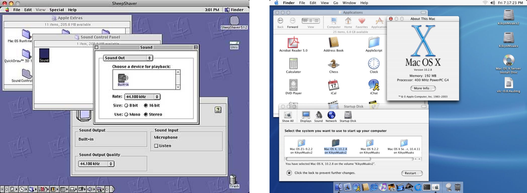The image size is (527, 193).
Task: Open Sound Output Quality rate dropdown
Action: [x=96, y=164]
